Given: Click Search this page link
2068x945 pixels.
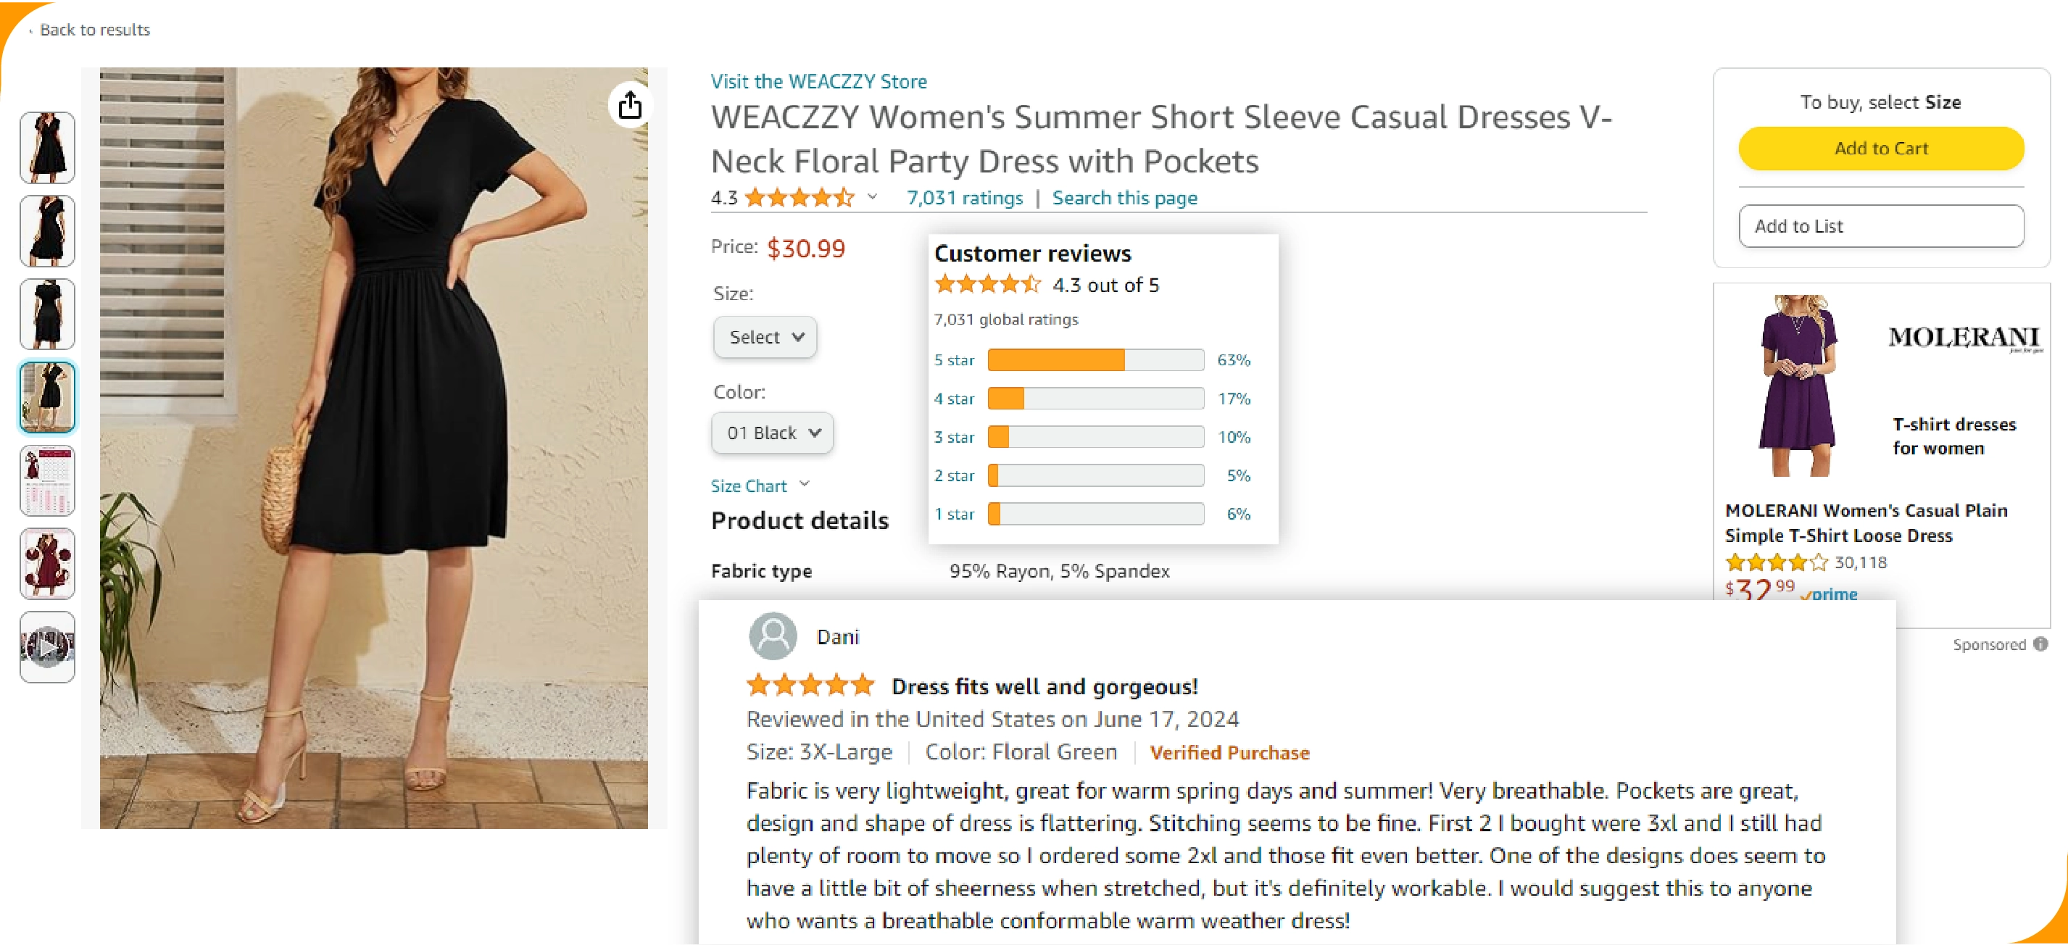Looking at the screenshot, I should (x=1124, y=198).
